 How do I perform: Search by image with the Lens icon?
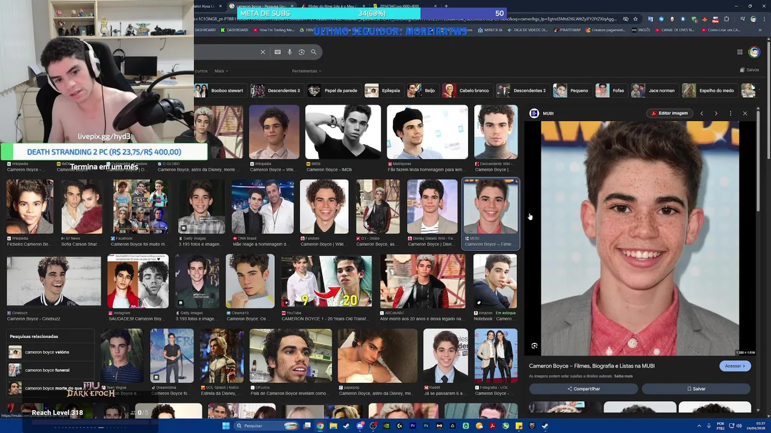pyautogui.click(x=302, y=52)
